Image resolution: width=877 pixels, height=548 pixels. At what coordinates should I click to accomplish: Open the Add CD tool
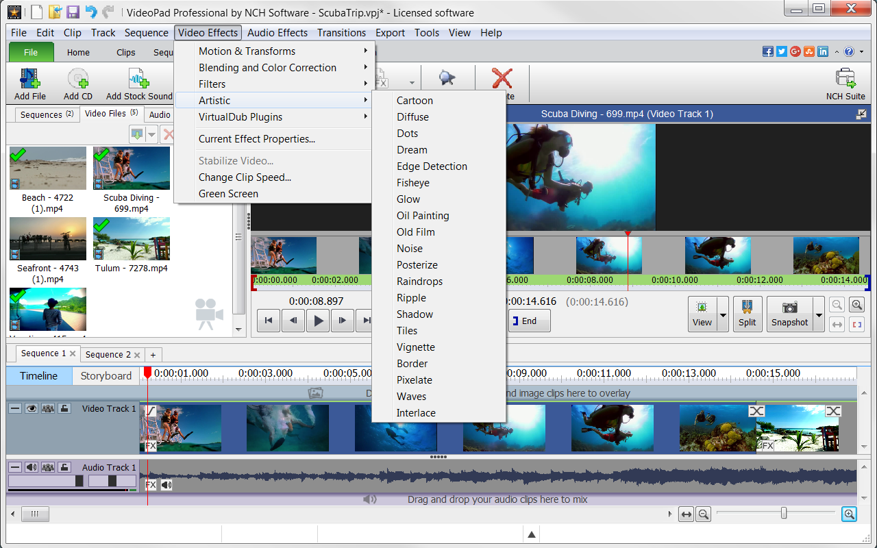pyautogui.click(x=77, y=82)
